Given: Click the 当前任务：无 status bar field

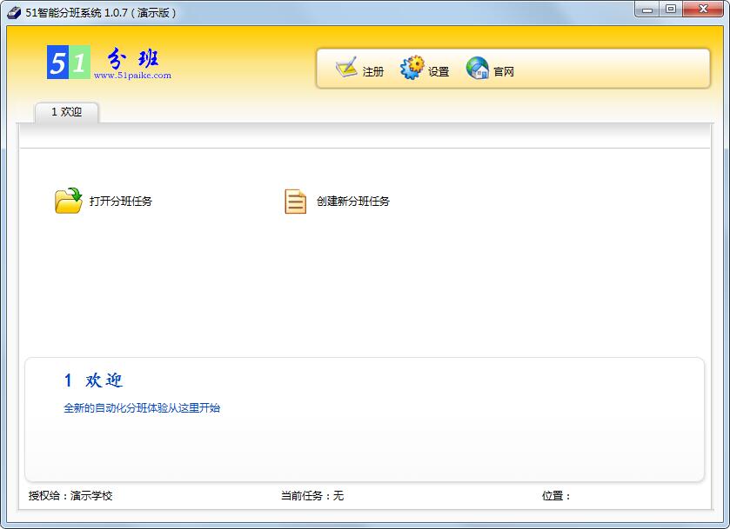Looking at the screenshot, I should tap(312, 496).
